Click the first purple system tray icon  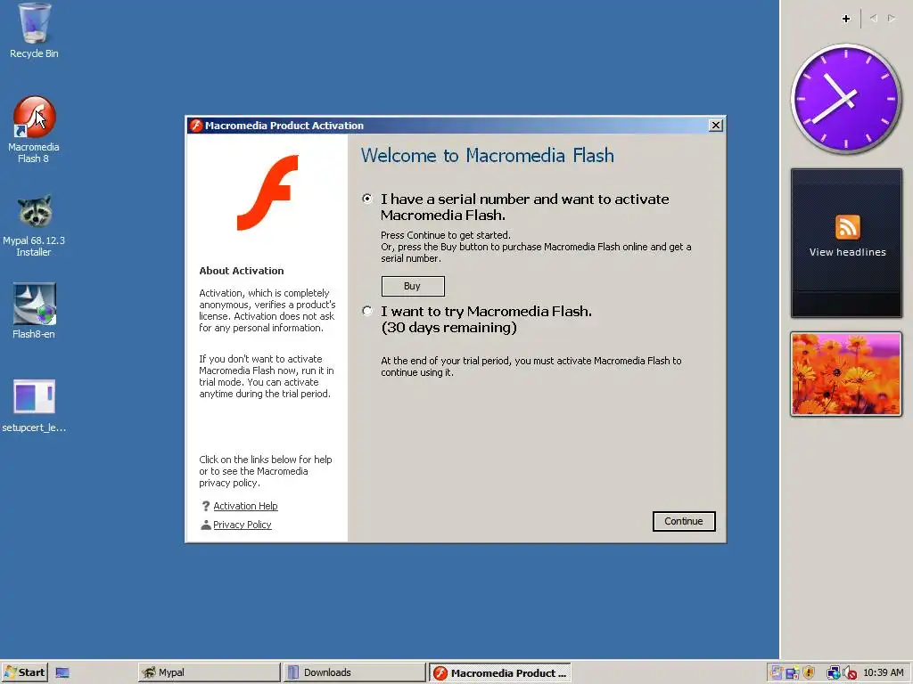tap(776, 673)
